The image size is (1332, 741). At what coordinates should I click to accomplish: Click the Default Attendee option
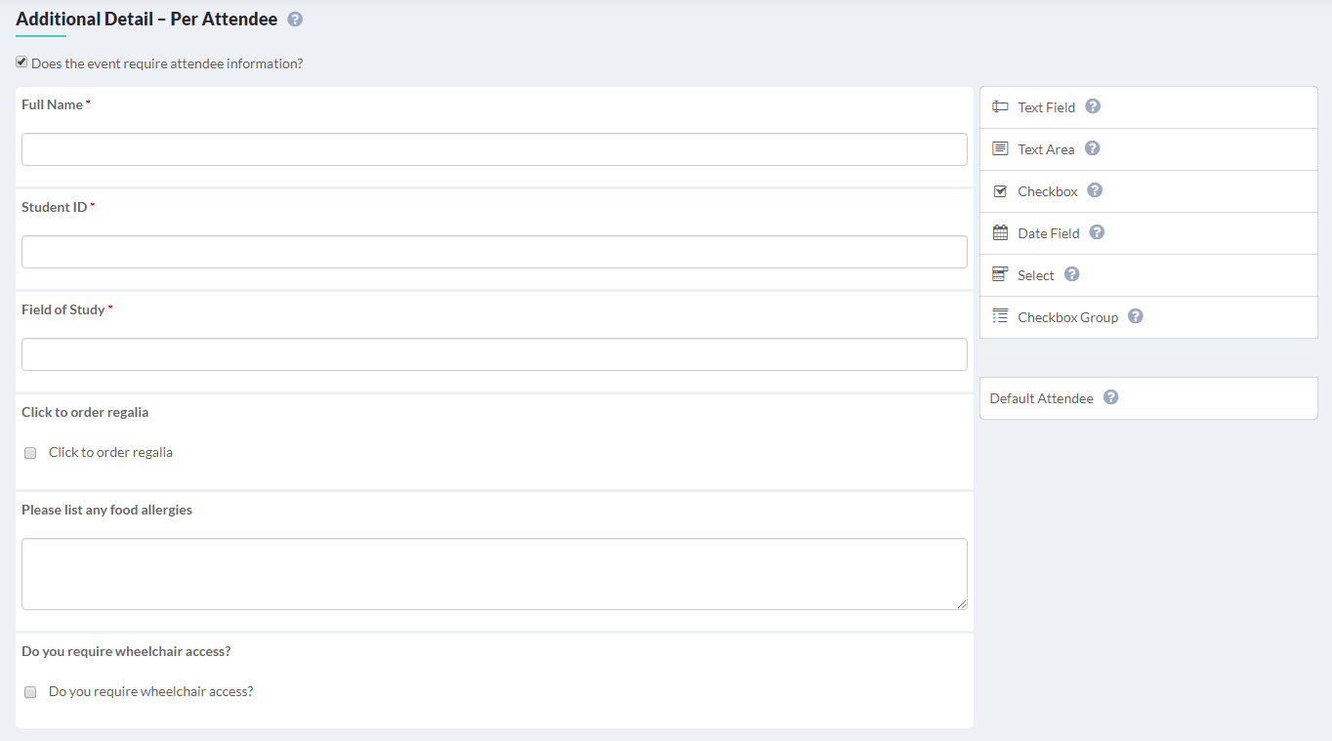[1148, 398]
